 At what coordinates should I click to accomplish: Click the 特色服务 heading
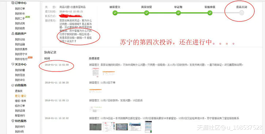pyautogui.click(x=20, y=121)
